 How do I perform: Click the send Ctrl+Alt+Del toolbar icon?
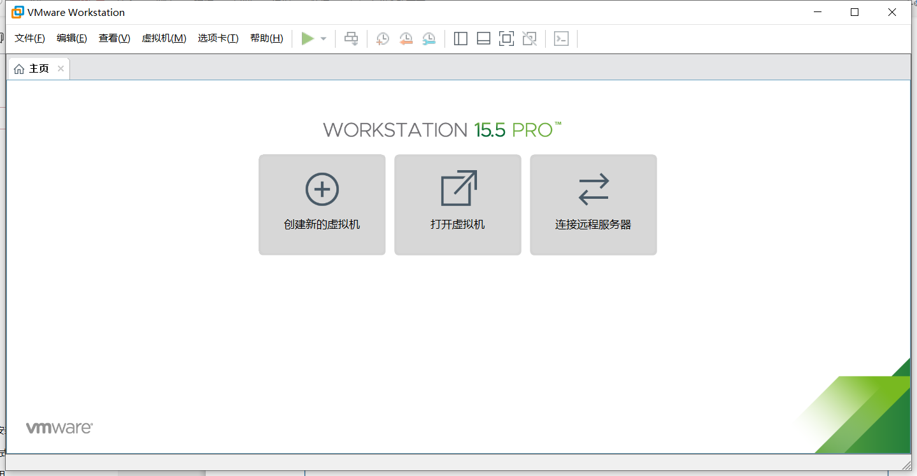(352, 39)
